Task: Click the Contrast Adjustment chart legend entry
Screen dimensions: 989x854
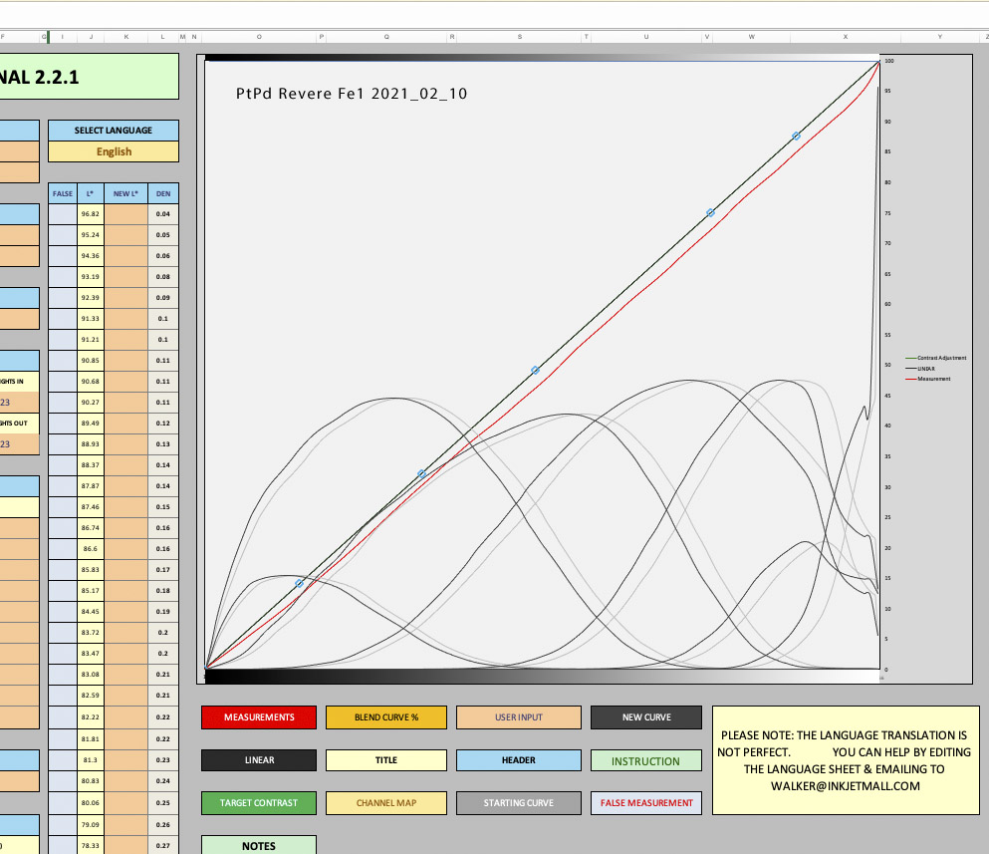Action: click(941, 358)
